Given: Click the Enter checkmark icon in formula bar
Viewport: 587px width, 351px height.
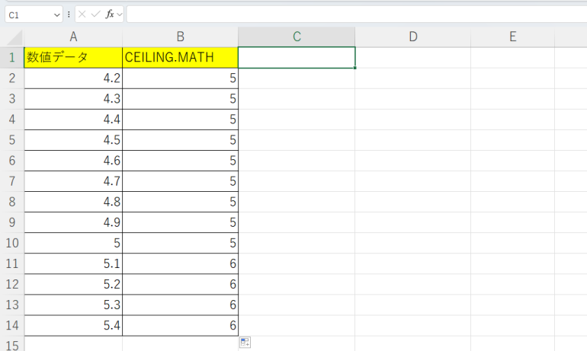Looking at the screenshot, I should click(x=96, y=14).
